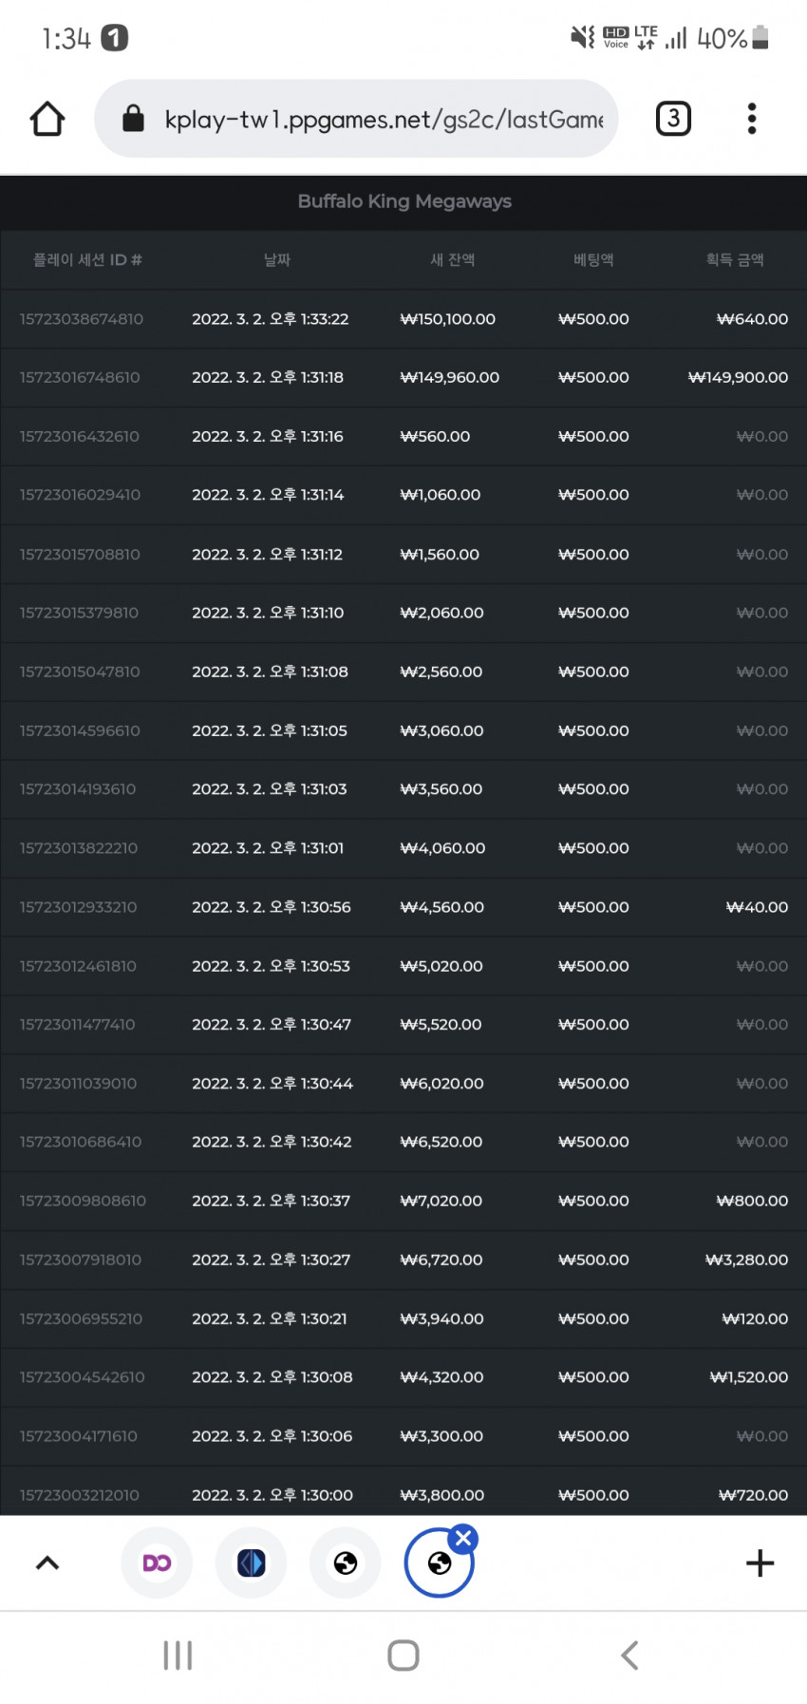
Task: Add a new tab with plus icon
Action: pos(760,1563)
